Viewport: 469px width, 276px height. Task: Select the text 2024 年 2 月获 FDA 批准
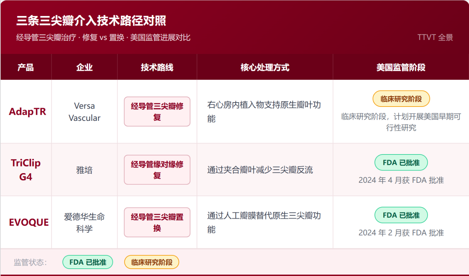click(x=401, y=233)
